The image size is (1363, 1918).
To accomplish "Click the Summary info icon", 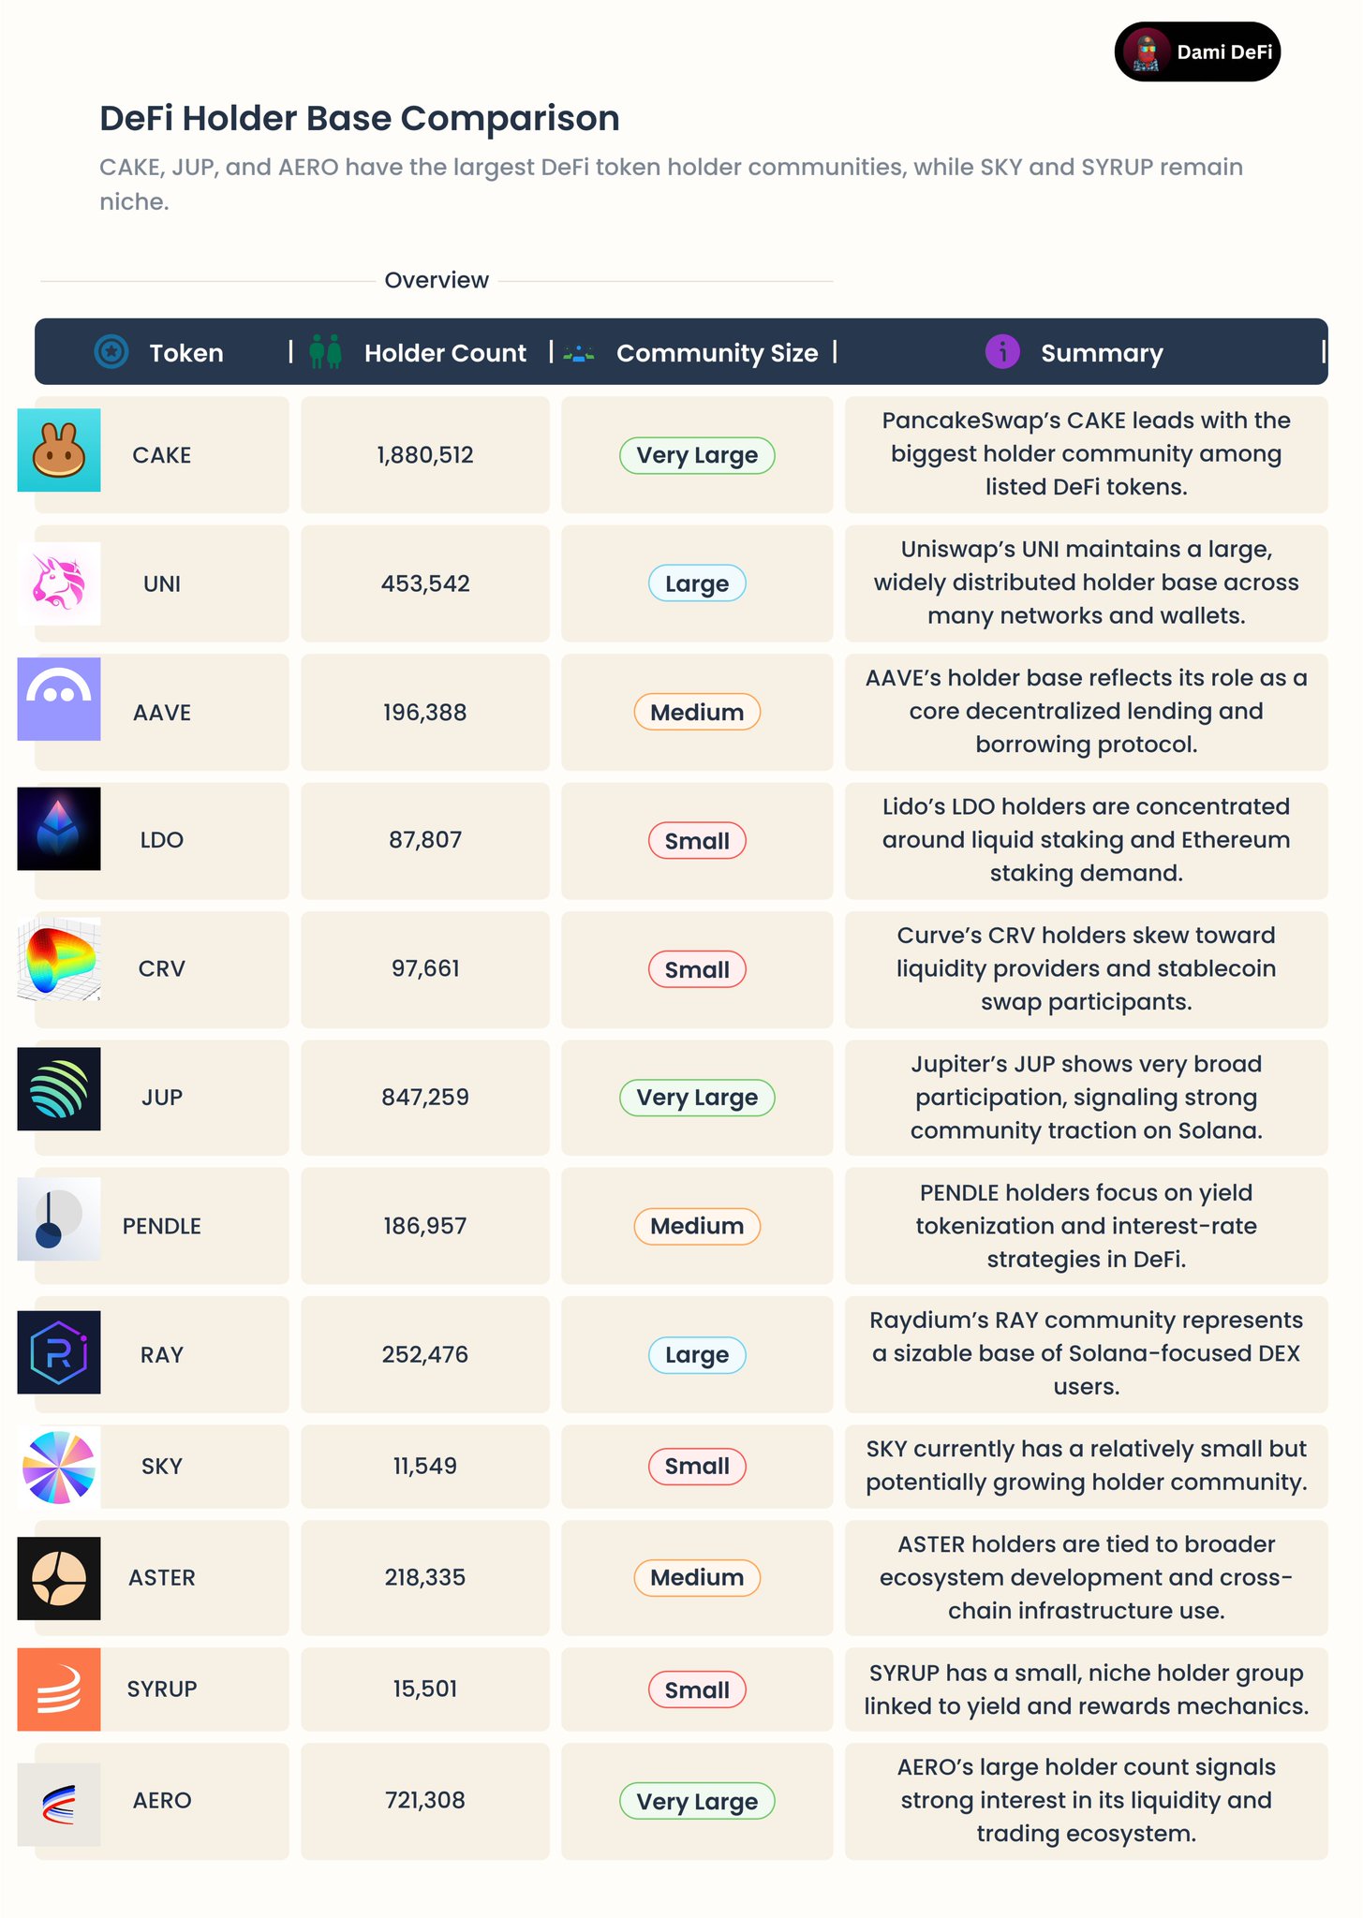I will [1002, 352].
